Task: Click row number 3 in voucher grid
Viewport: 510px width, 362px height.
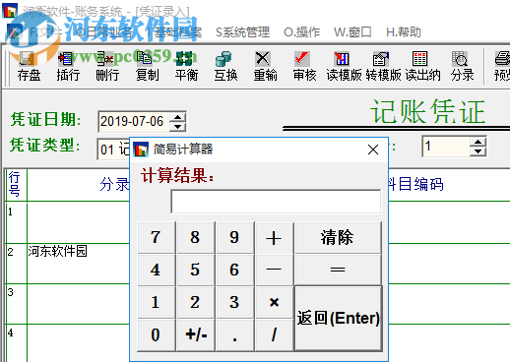Action: pos(17,304)
